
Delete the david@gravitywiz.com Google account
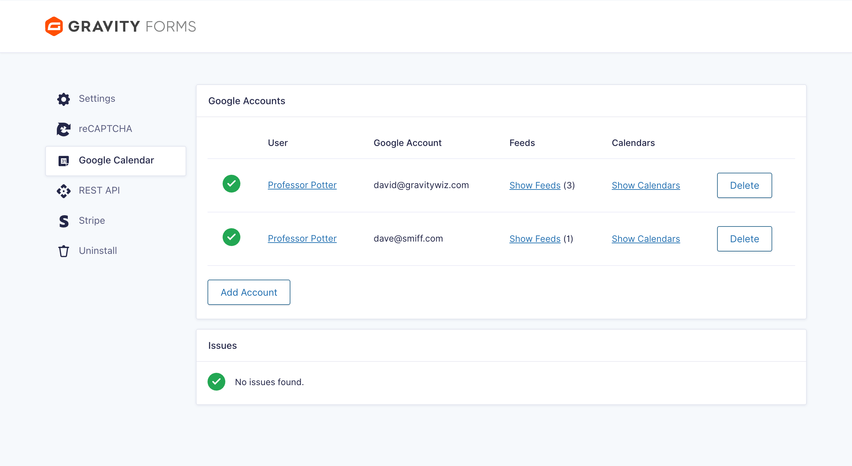[x=744, y=185]
